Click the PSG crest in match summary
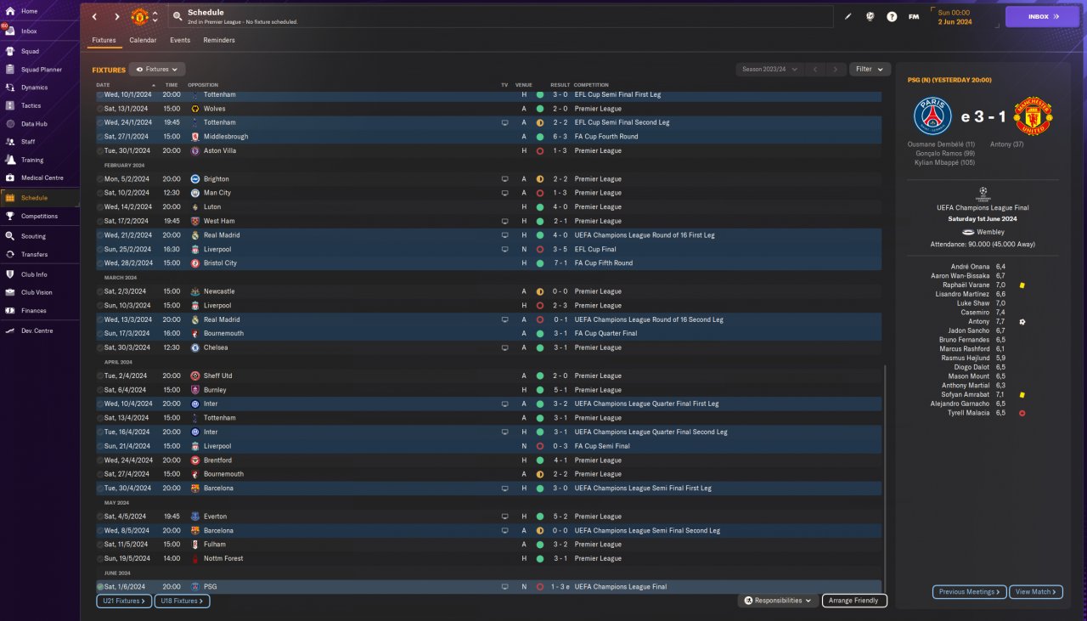 click(933, 117)
